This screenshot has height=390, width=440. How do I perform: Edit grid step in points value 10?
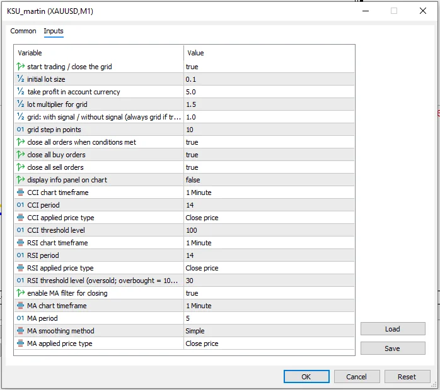(x=269, y=130)
